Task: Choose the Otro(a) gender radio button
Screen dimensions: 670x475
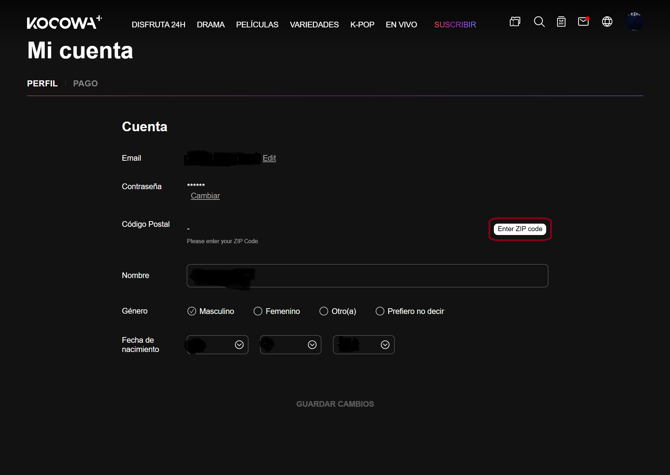Action: click(324, 311)
